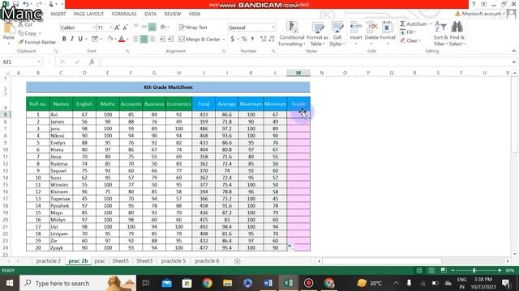Toggle bold formatting
519x291 pixels.
[x=64, y=39]
